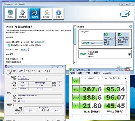Switch to the SPD tab in CPU-Z
135x121 pixels.
(34, 71)
